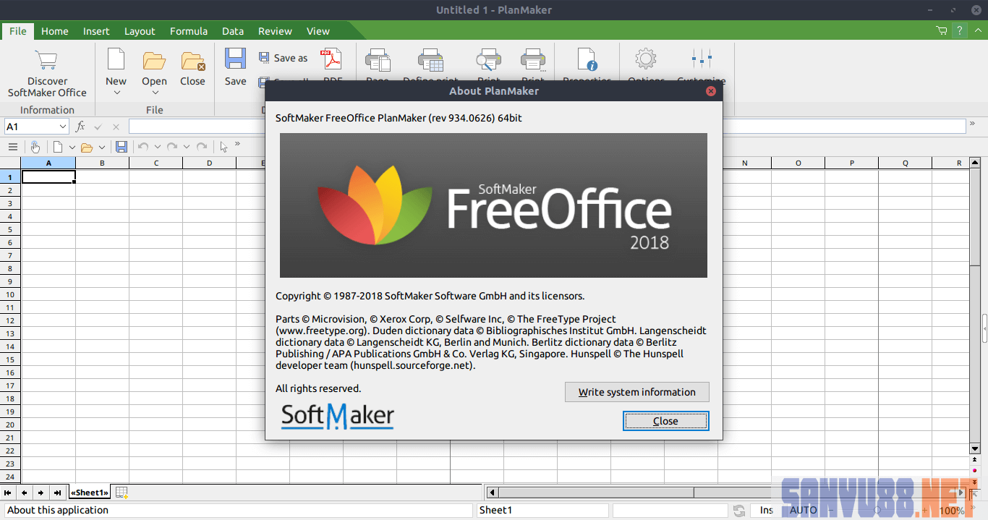Click Close button in About dialog

pyautogui.click(x=666, y=421)
